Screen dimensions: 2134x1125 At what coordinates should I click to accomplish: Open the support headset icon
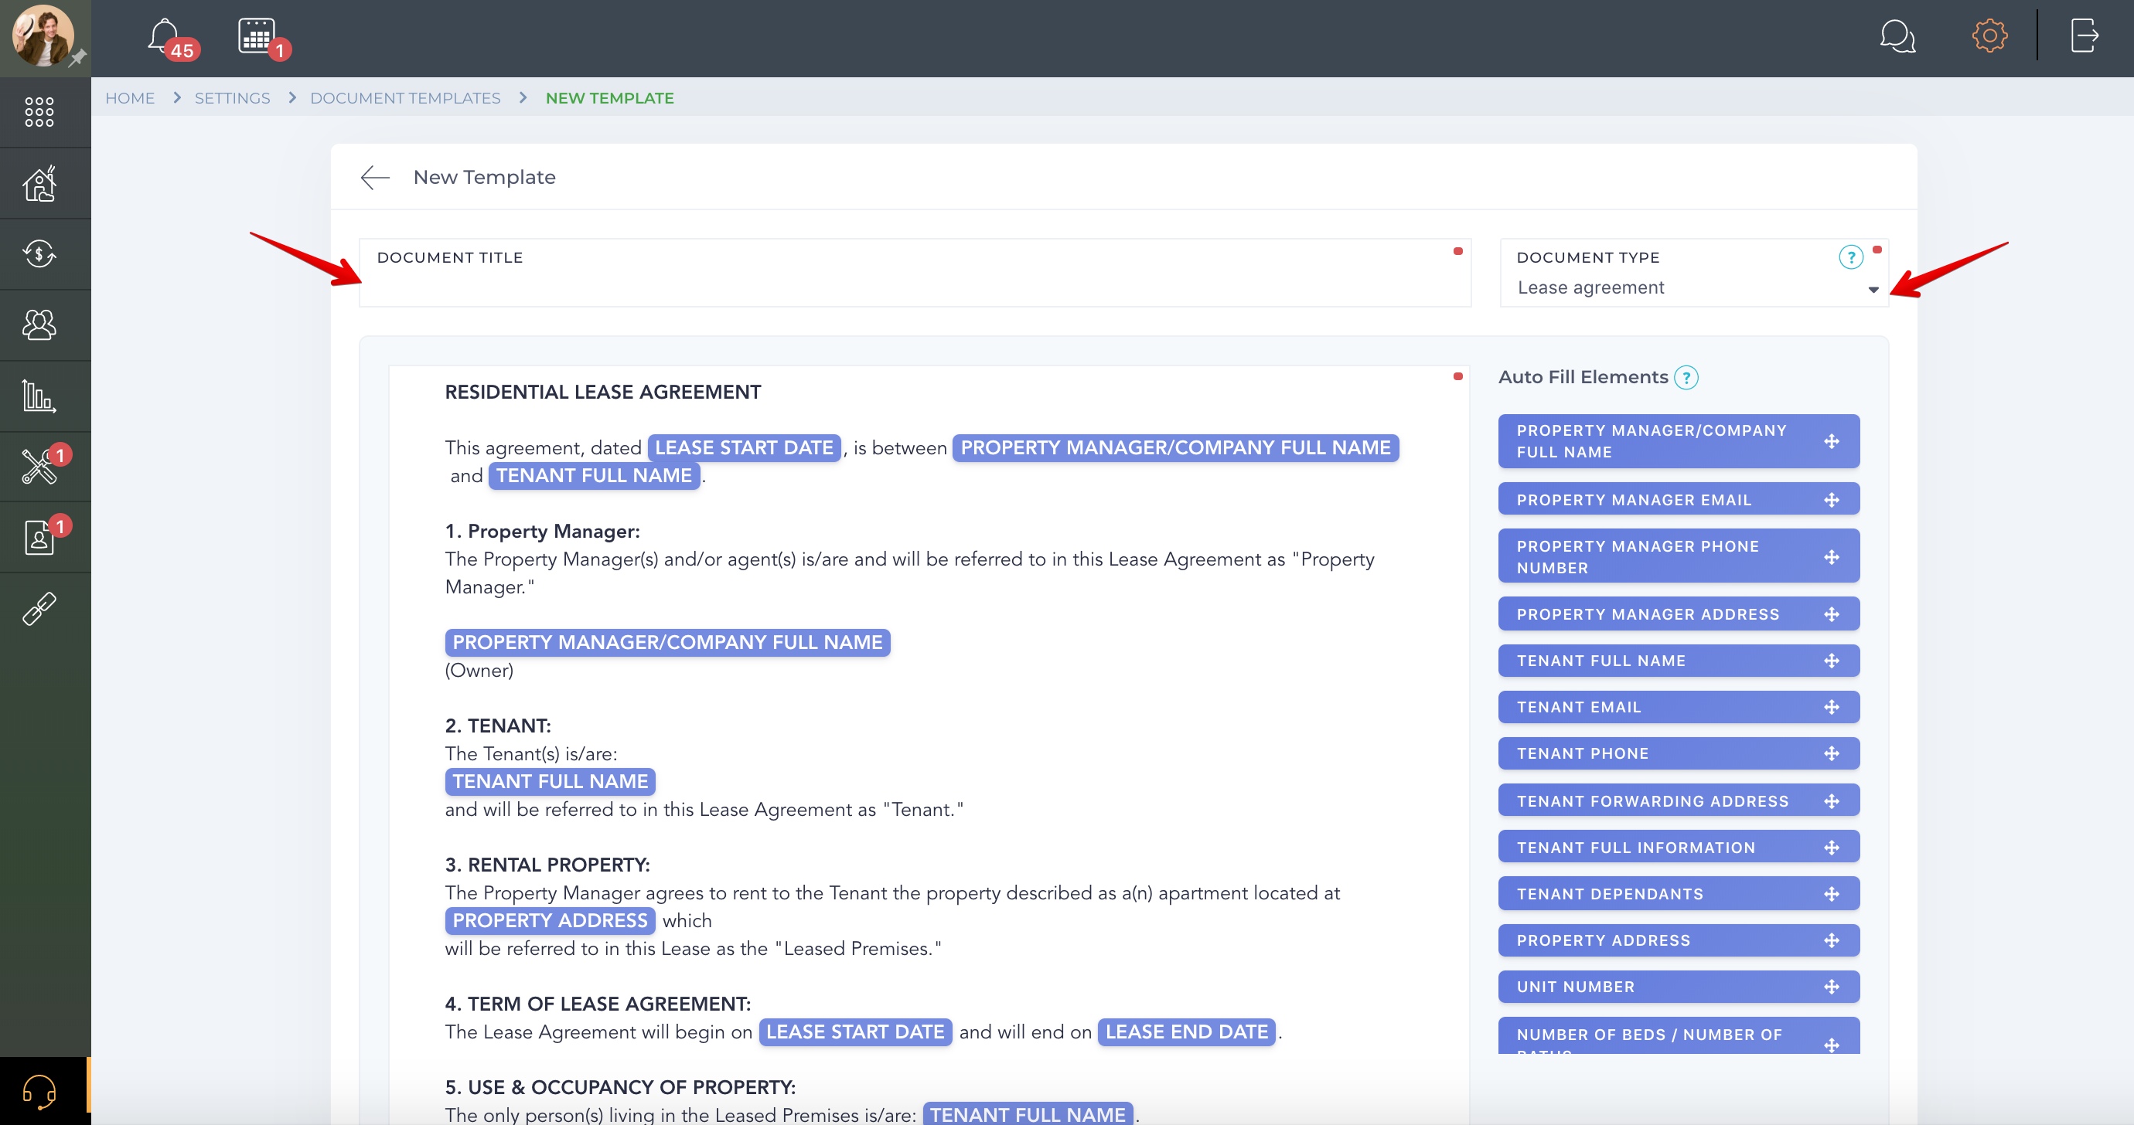click(x=39, y=1091)
